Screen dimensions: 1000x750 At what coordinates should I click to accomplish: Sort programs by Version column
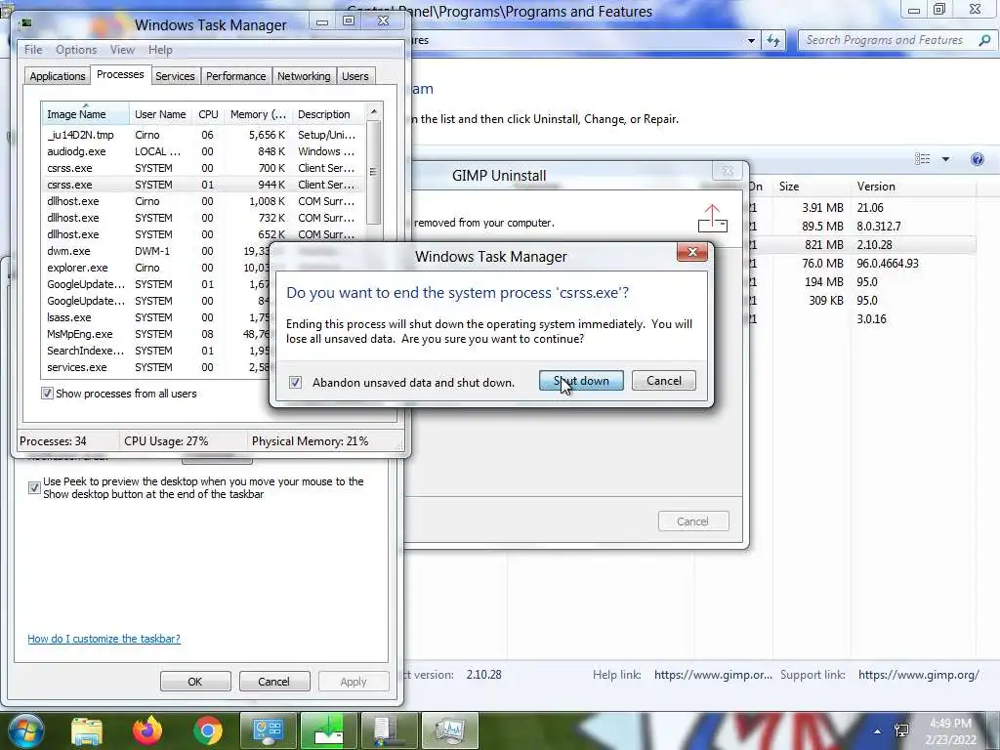click(913, 187)
